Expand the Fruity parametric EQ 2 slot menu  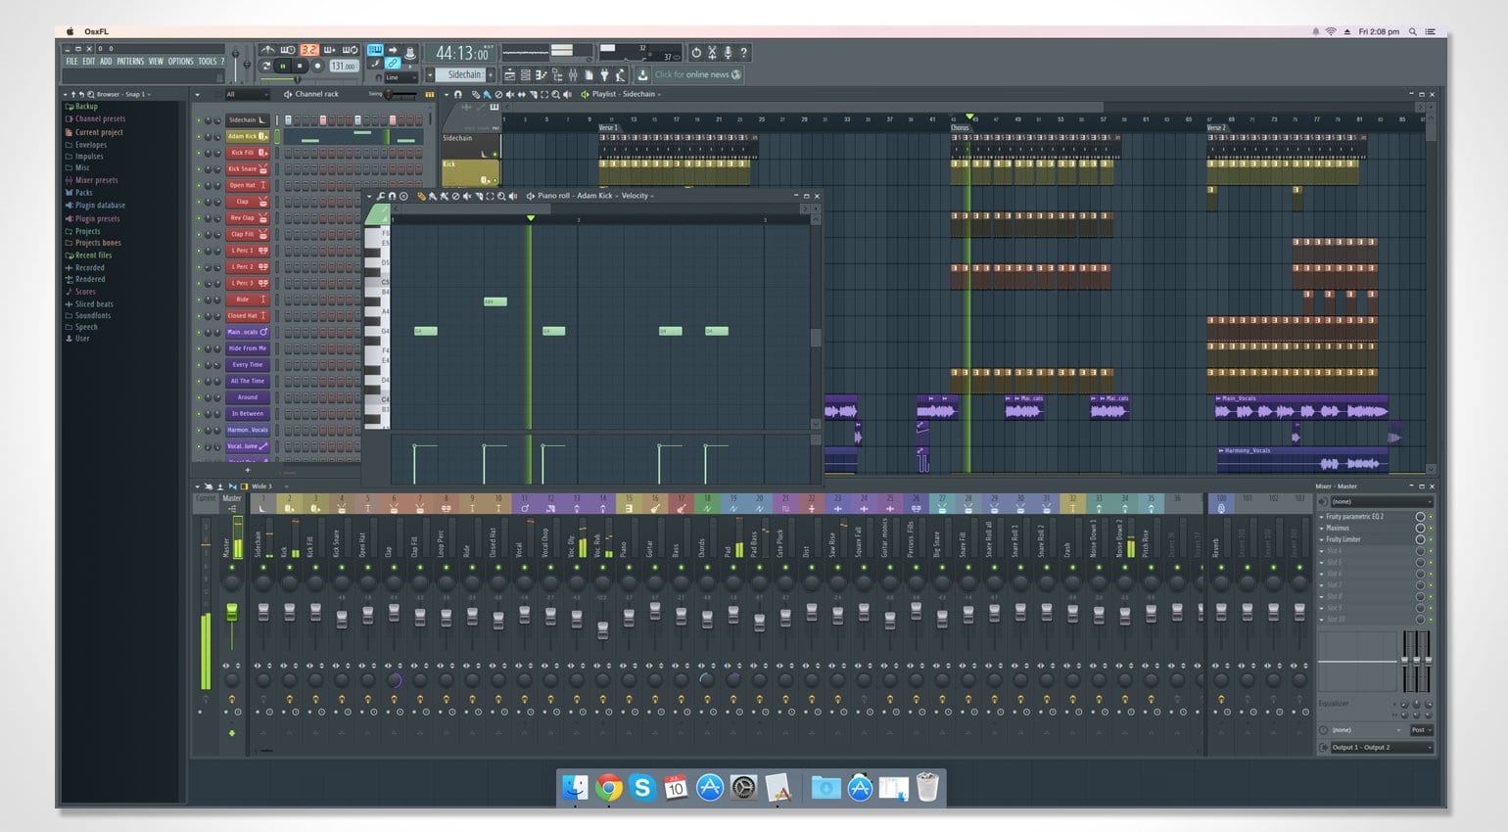1321,516
